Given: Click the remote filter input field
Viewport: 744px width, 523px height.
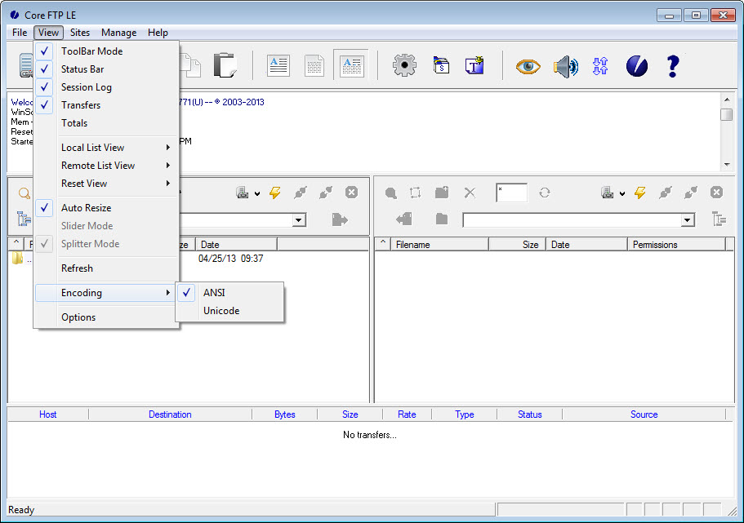Looking at the screenshot, I should coord(511,193).
